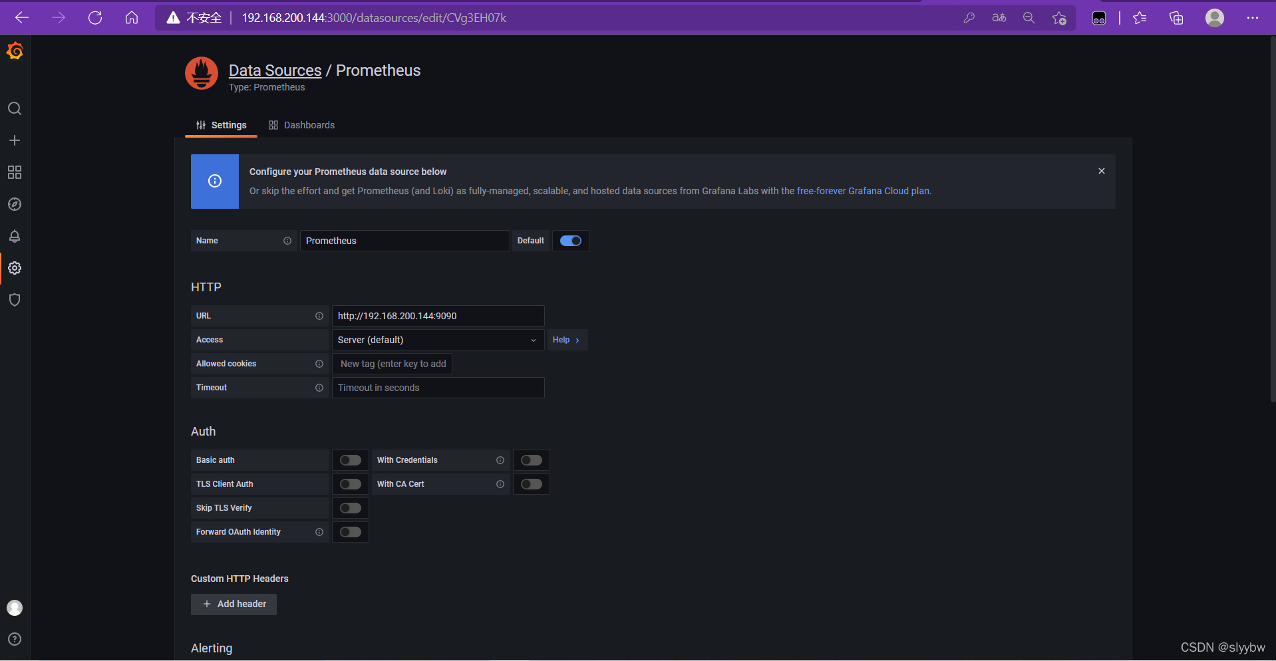This screenshot has height=661, width=1276.
Task: Dismiss the Prometheus info banner
Action: 1102,171
